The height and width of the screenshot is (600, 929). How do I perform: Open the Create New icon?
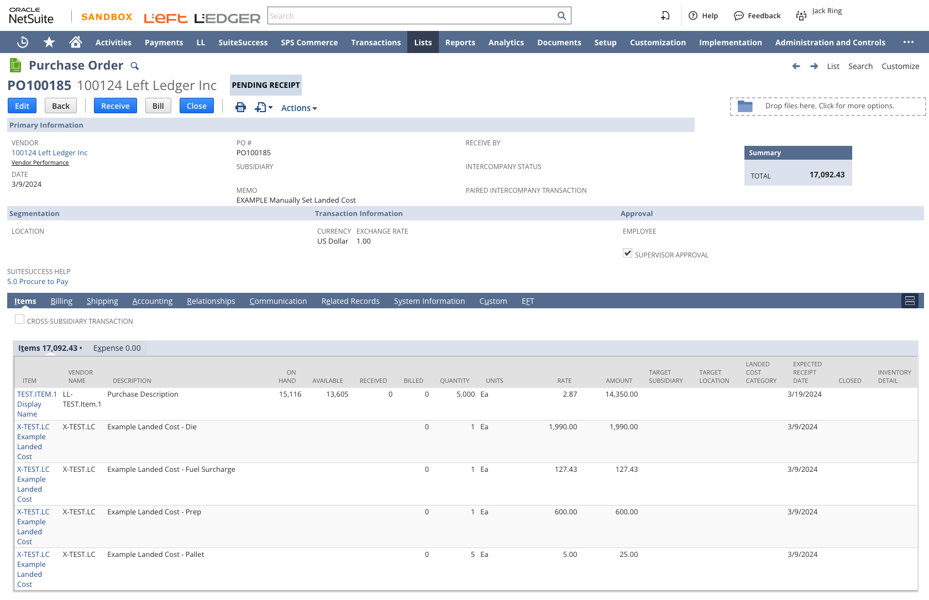click(665, 15)
